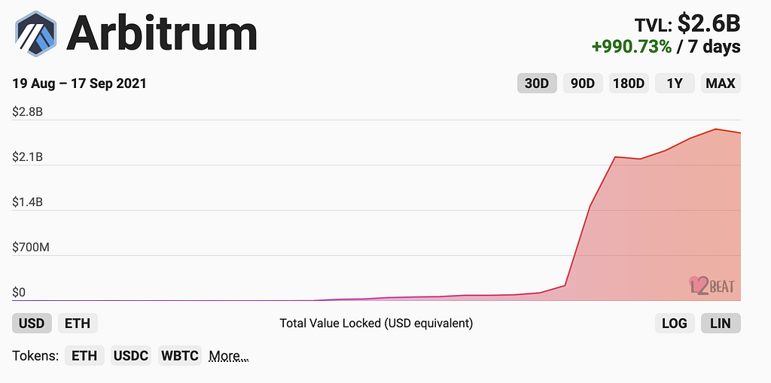Viewport: 771px width, 383px height.
Task: Click the peak point on TVL chart
Action: tap(715, 129)
